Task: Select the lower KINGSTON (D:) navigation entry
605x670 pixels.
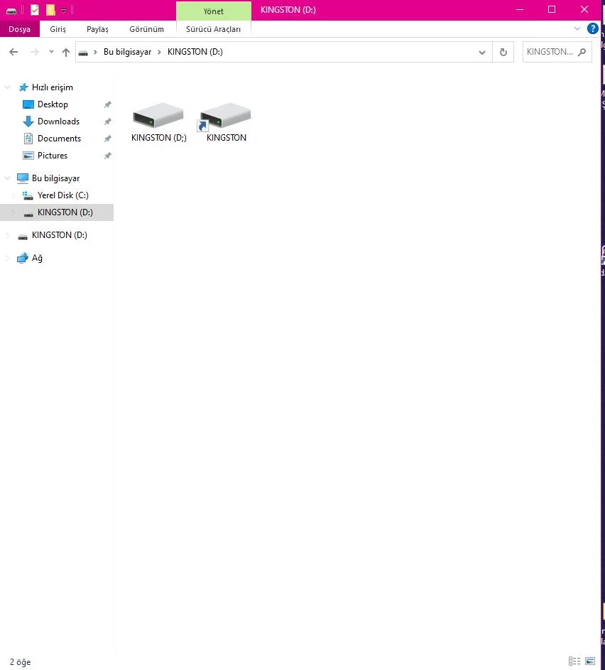Action: (60, 235)
